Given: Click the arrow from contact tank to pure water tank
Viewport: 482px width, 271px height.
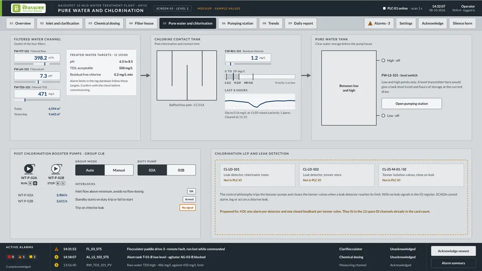Looking at the screenshot, I should (306, 75).
